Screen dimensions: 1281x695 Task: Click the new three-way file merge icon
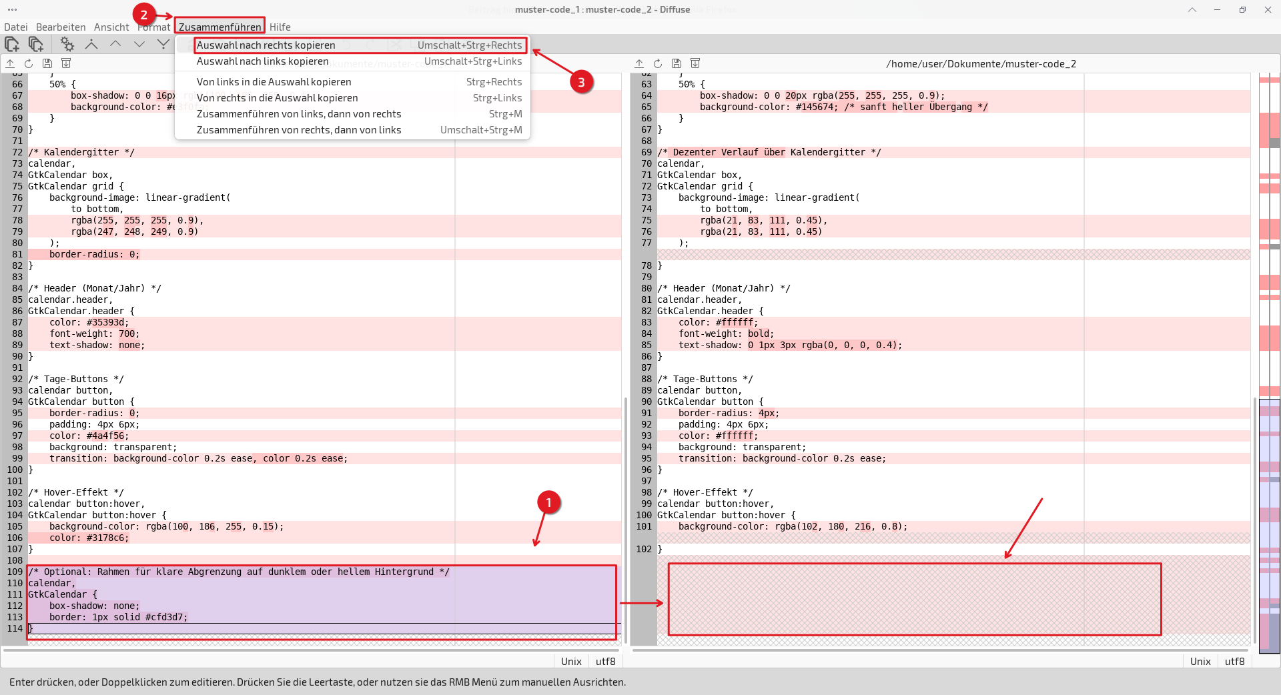(36, 44)
